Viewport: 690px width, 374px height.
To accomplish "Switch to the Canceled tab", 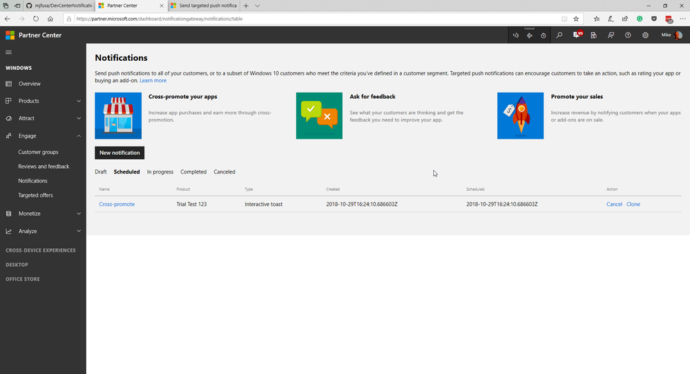I will pyautogui.click(x=224, y=172).
